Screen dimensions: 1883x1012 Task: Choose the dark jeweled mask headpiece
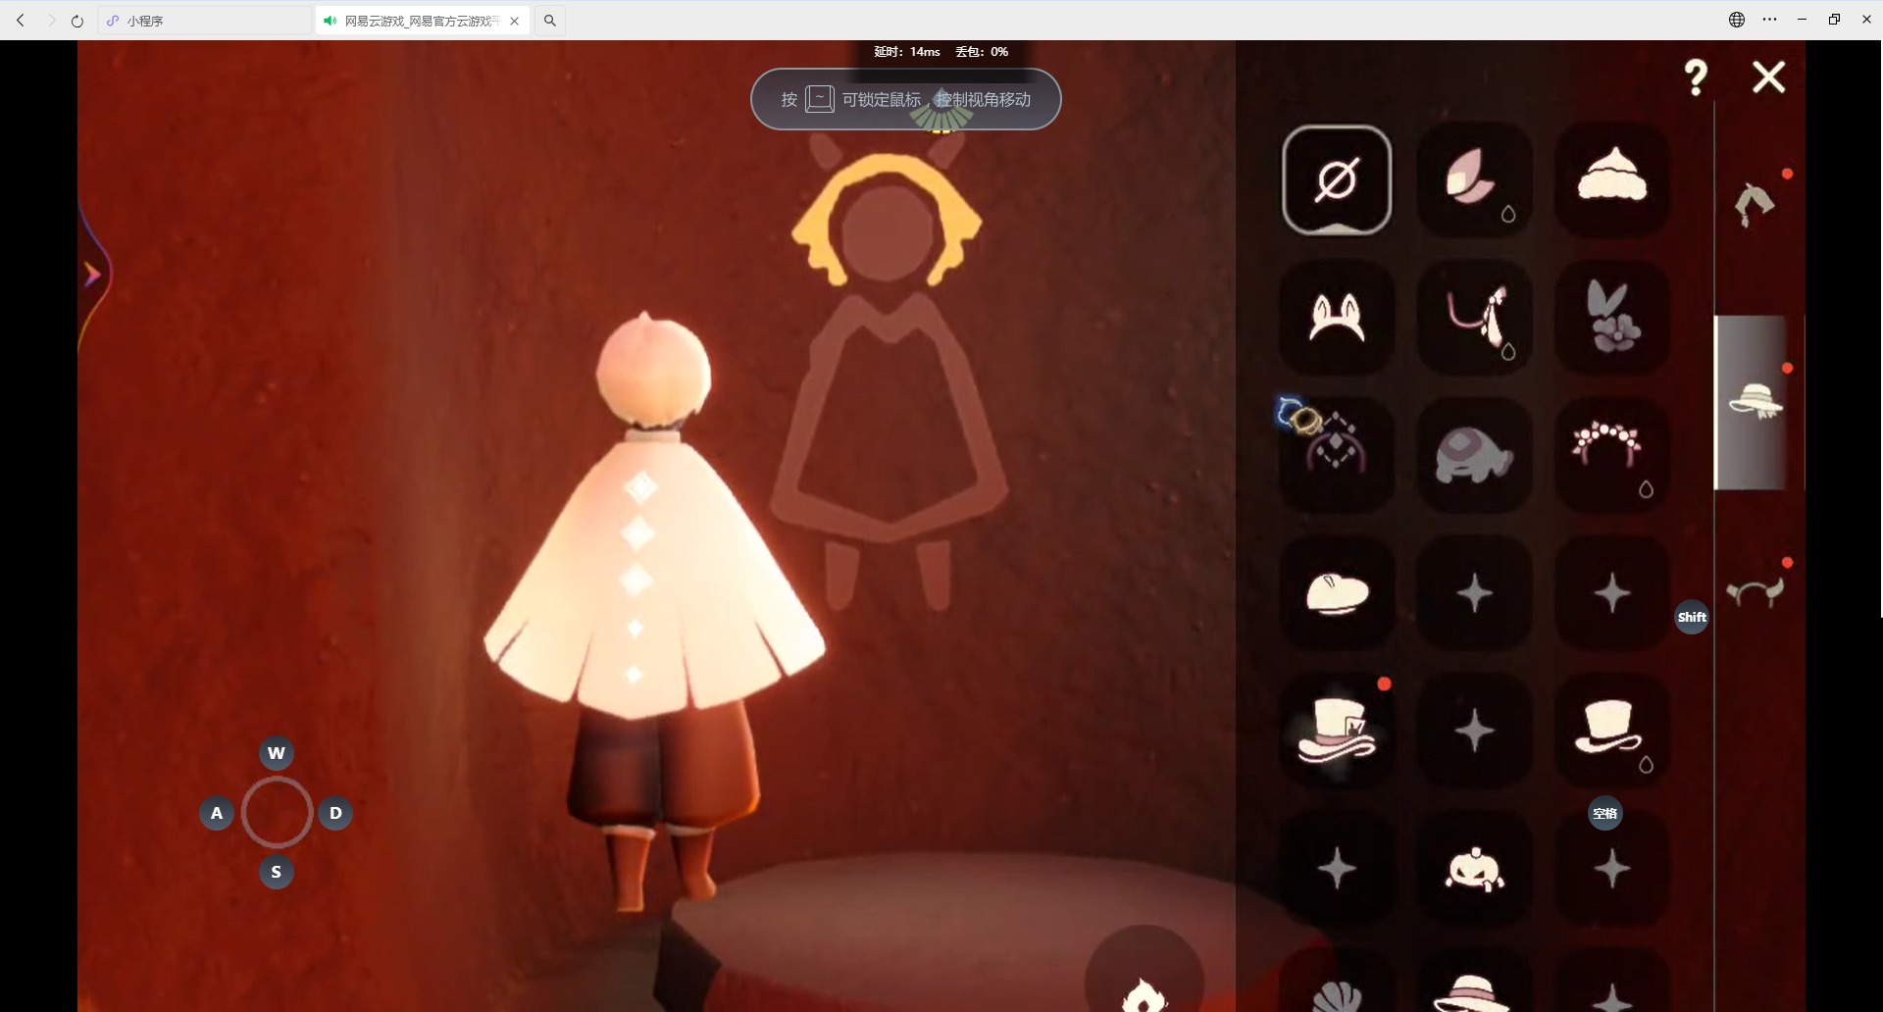click(1337, 455)
